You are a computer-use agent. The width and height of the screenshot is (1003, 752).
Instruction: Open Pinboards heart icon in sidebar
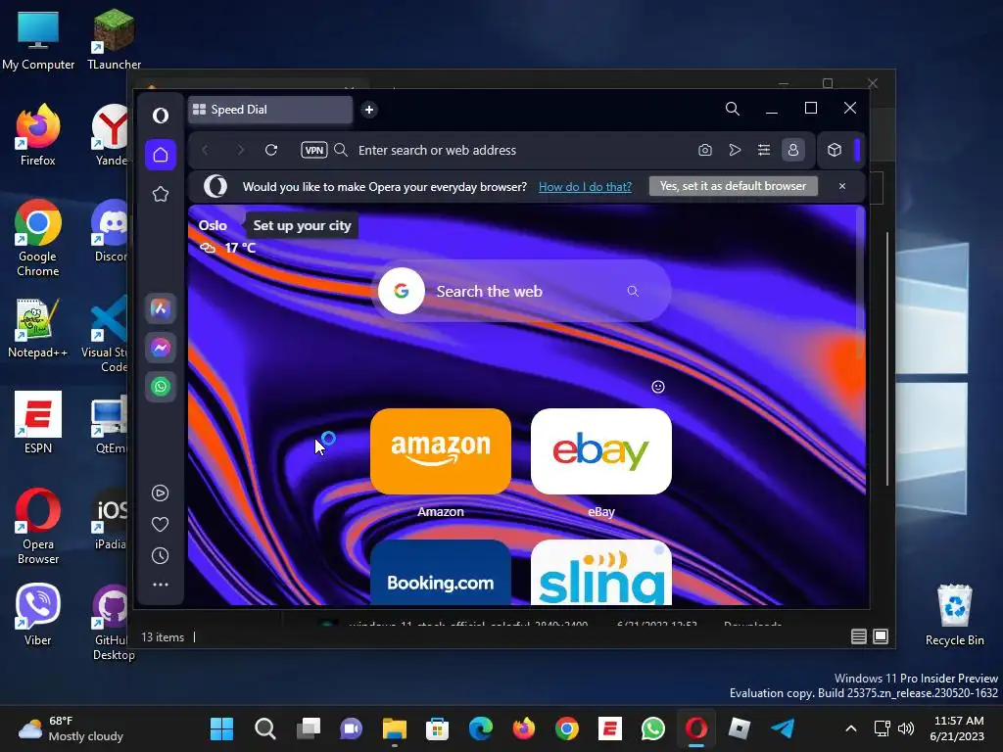coord(160,525)
